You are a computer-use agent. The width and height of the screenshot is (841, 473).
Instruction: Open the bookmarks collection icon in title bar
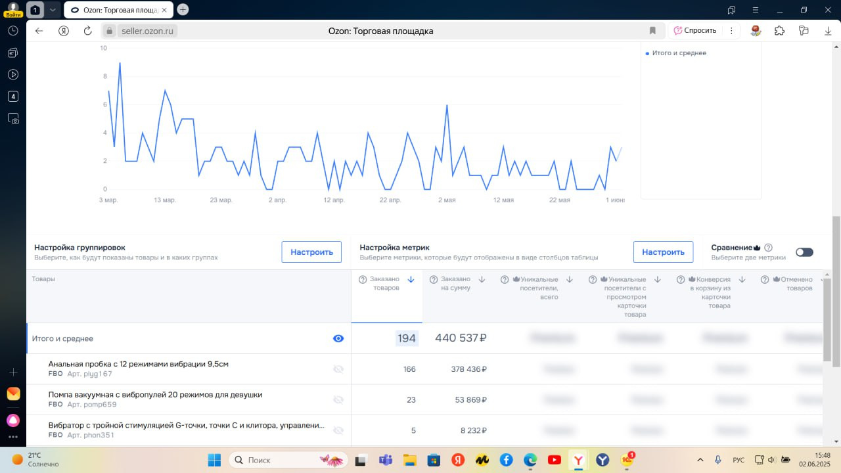732,10
